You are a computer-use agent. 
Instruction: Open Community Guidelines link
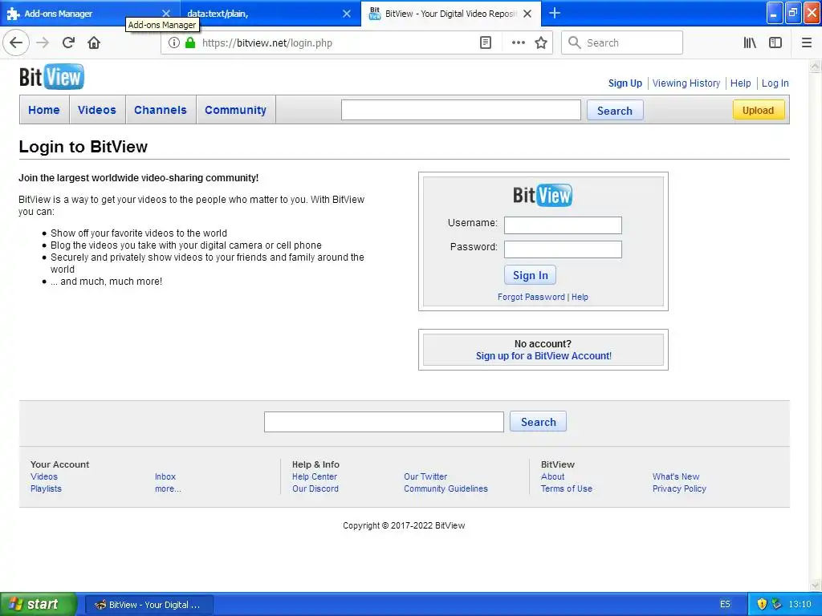(x=446, y=488)
